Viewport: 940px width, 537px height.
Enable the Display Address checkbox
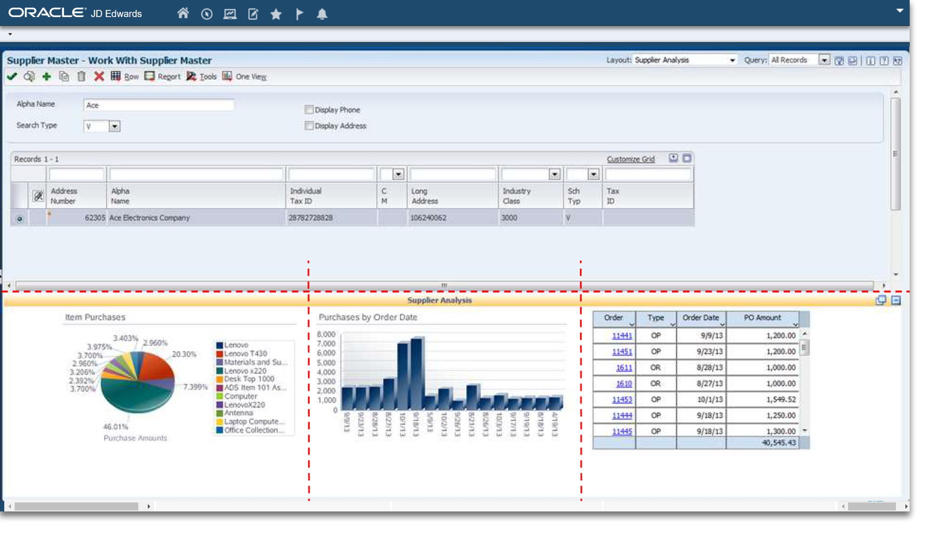coord(309,125)
